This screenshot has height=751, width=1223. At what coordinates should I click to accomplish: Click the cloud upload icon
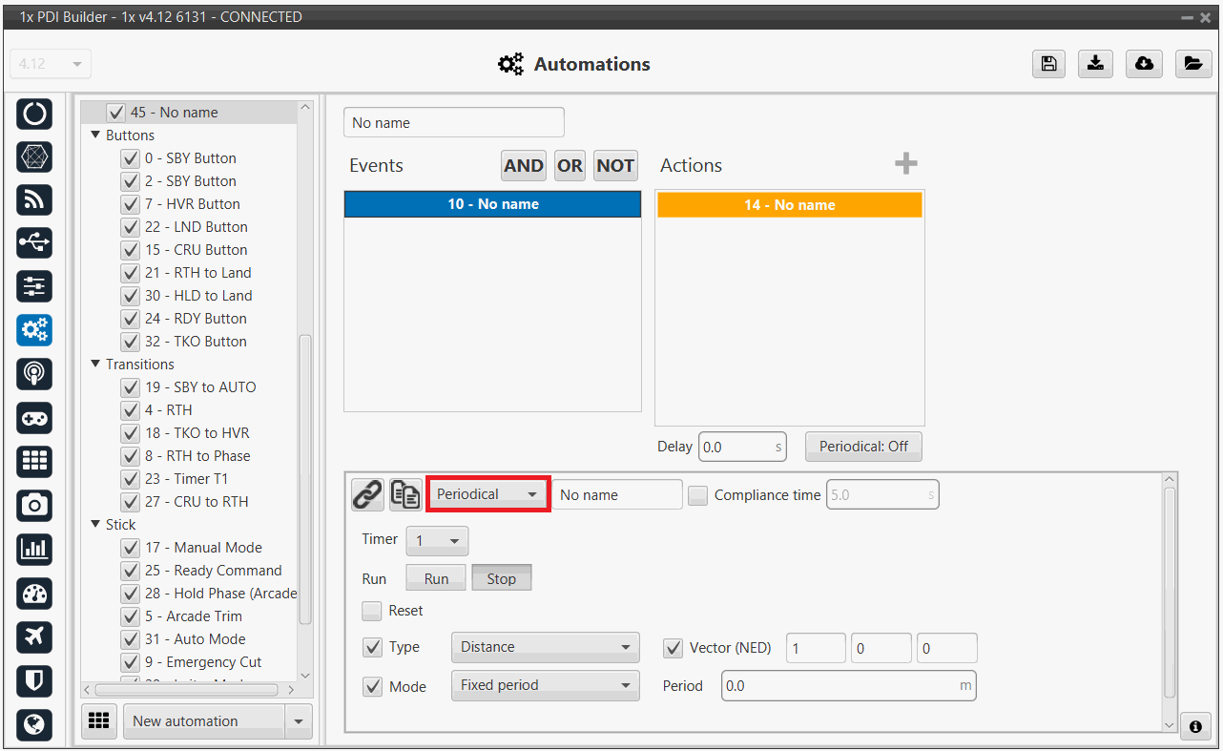point(1144,64)
